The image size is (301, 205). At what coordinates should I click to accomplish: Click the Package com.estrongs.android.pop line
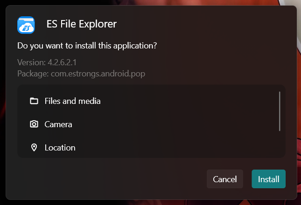coord(84,74)
